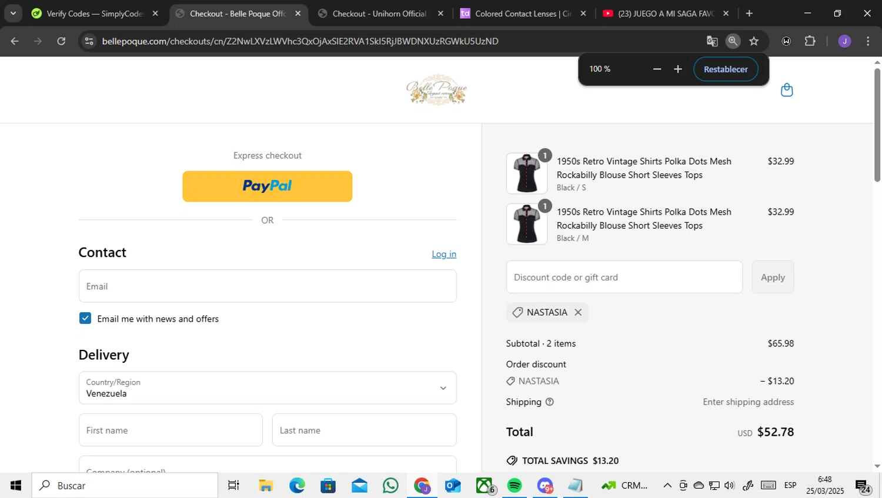882x498 pixels.
Task: Open the Mail app on the taskbar
Action: pyautogui.click(x=359, y=486)
